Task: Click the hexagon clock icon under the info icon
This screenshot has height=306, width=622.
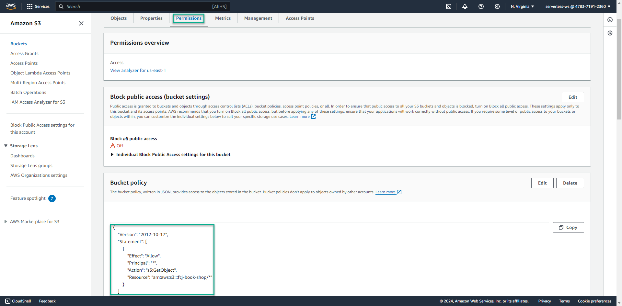Action: coord(610,33)
